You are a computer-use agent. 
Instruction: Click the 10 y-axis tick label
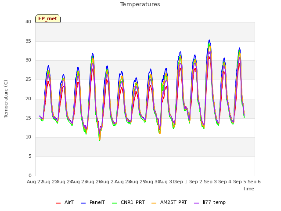28,137
